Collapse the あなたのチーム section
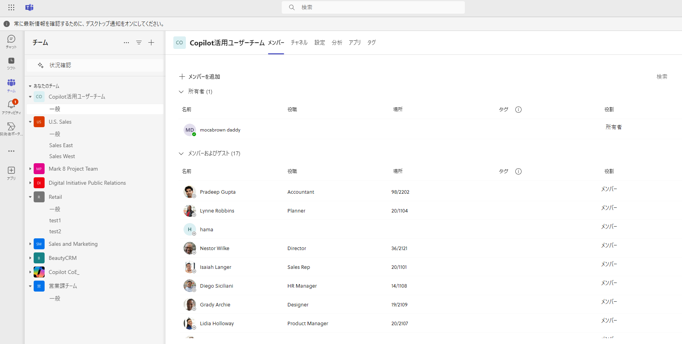The width and height of the screenshot is (682, 344). click(30, 86)
